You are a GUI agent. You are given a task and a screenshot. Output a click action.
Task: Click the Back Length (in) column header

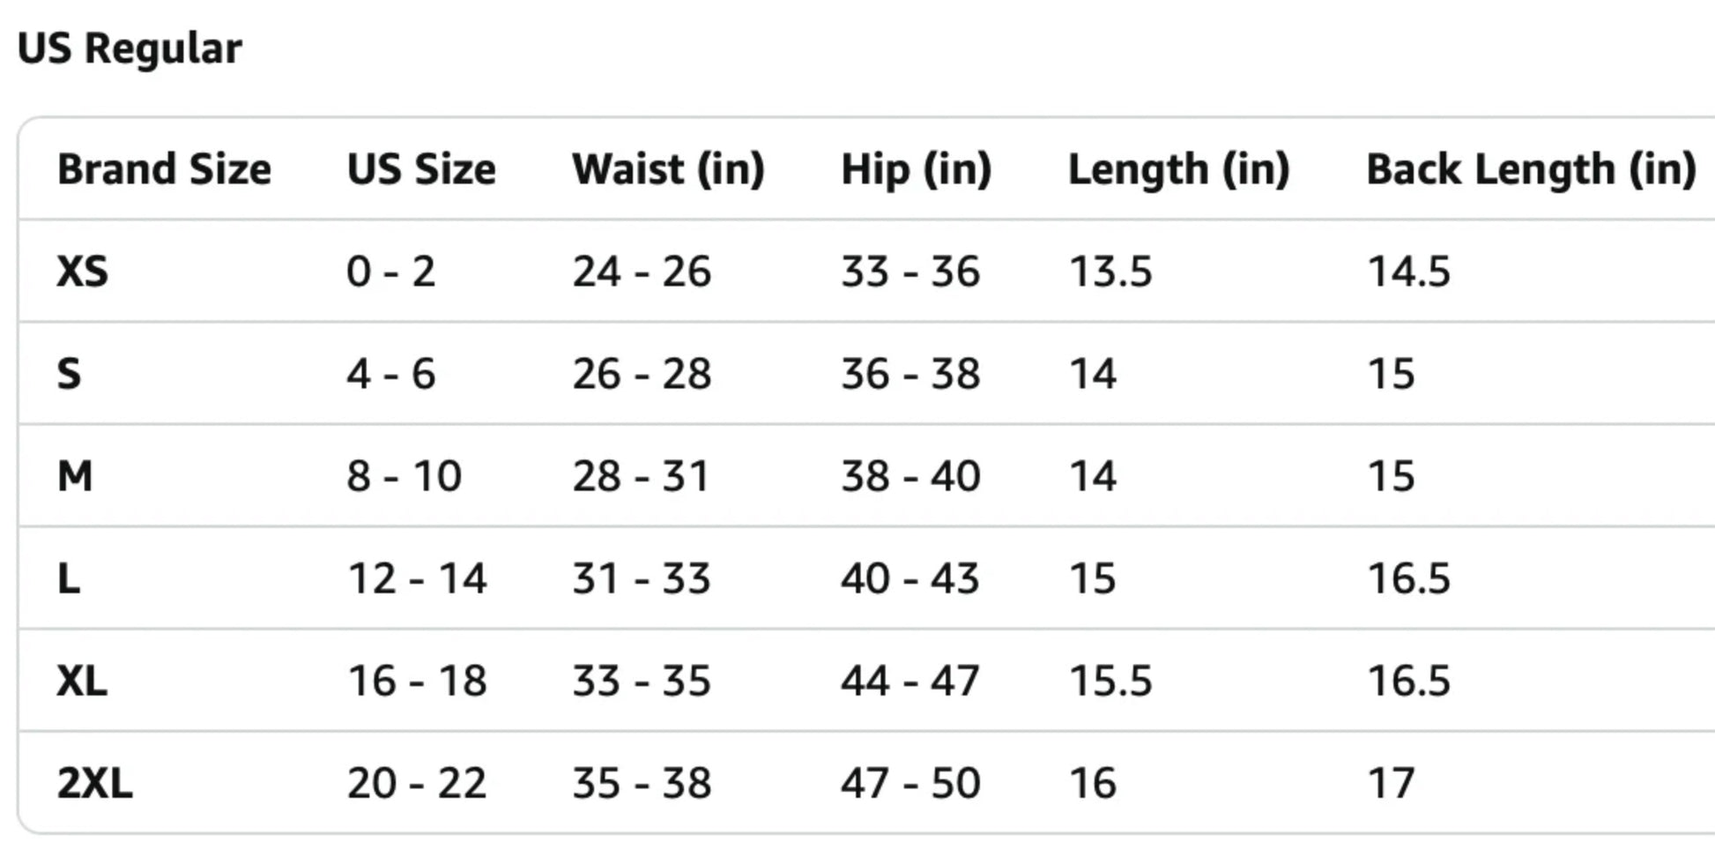(x=1531, y=168)
